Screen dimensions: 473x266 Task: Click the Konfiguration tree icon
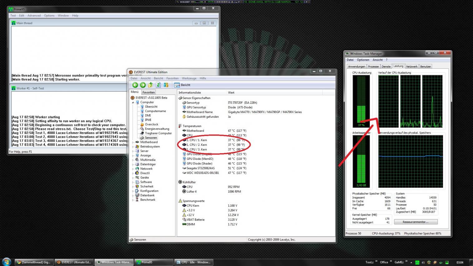tap(137, 191)
